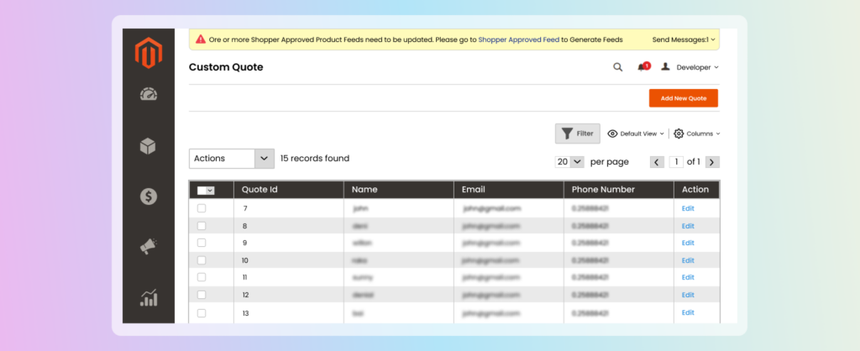
Task: Tick the checkbox for Quote Id 7
Action: pyautogui.click(x=202, y=208)
